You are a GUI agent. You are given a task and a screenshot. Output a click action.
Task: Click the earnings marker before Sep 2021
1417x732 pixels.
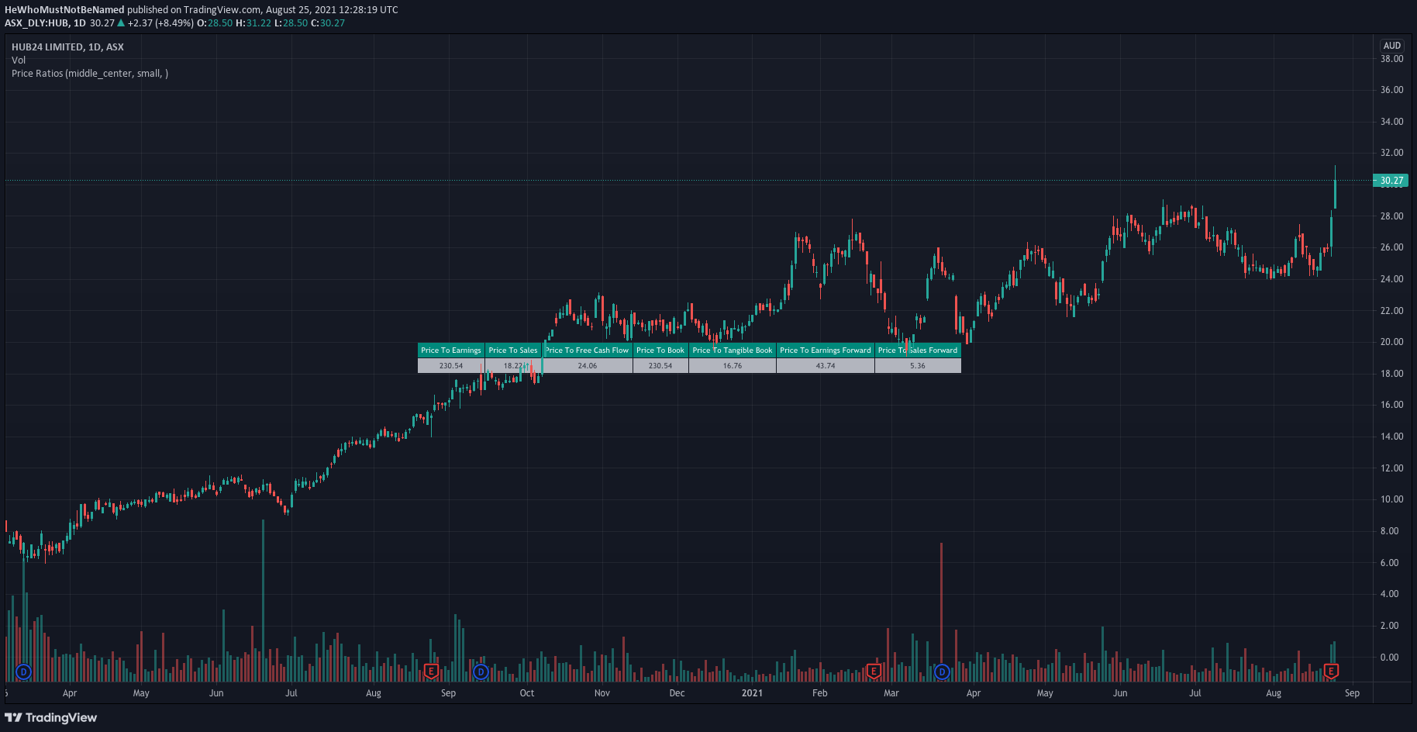pyautogui.click(x=1331, y=672)
